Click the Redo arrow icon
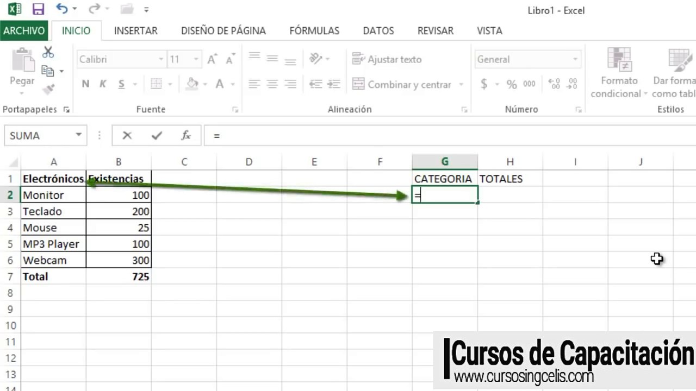 click(94, 9)
